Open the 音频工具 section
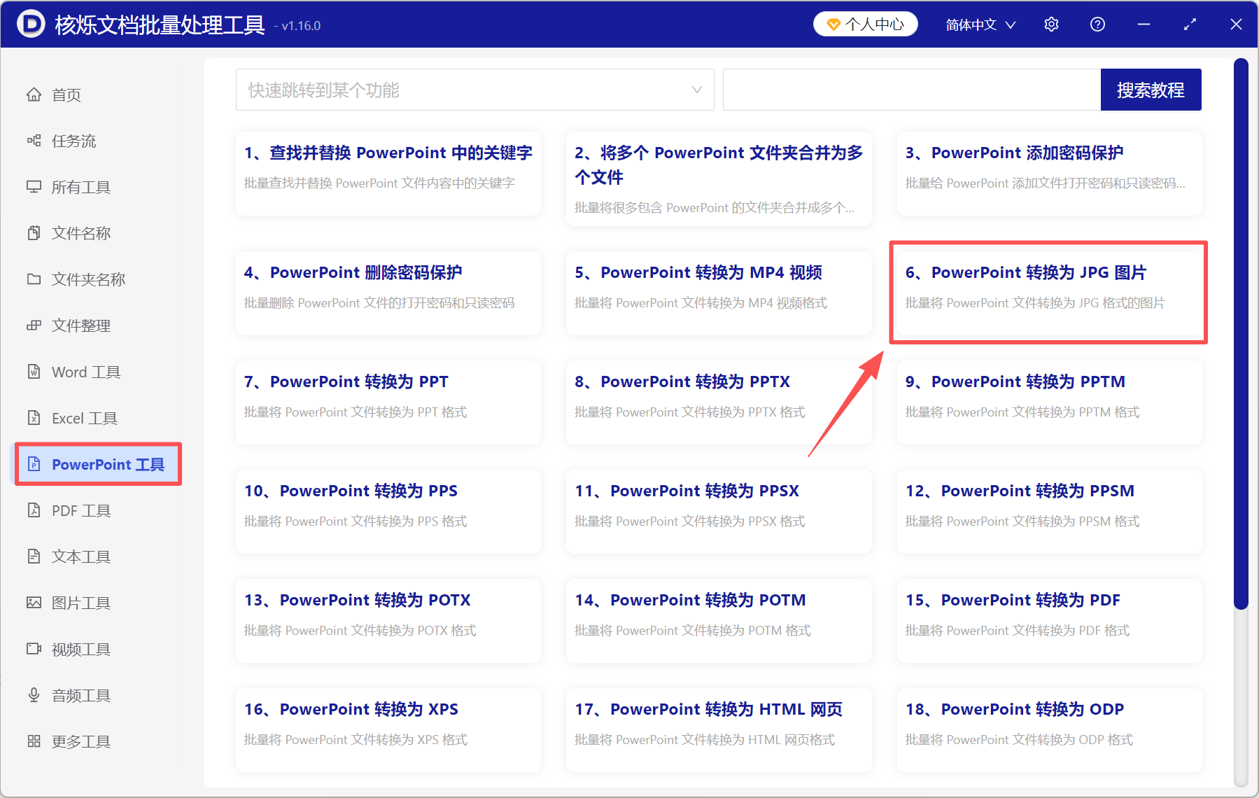Screen dimensions: 1259x798 pyautogui.click(x=80, y=695)
